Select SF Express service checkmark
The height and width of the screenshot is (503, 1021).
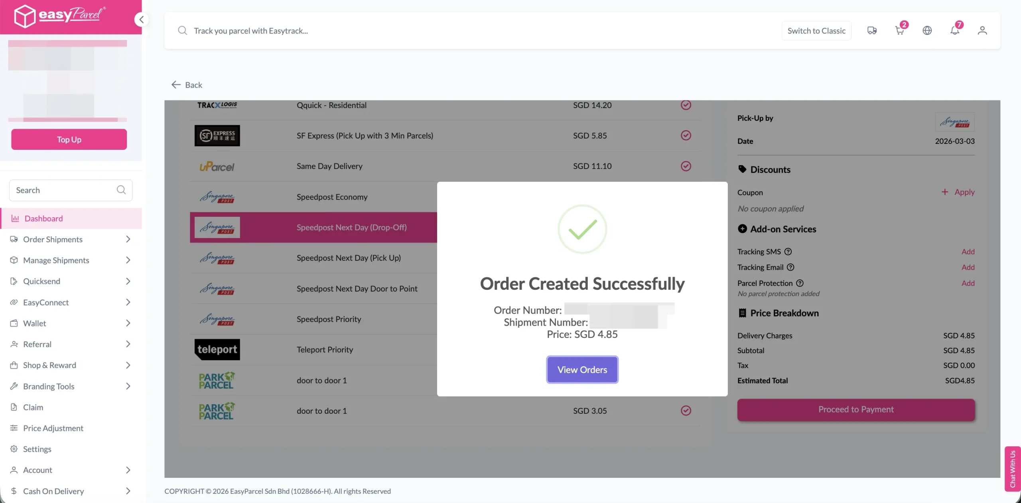686,136
